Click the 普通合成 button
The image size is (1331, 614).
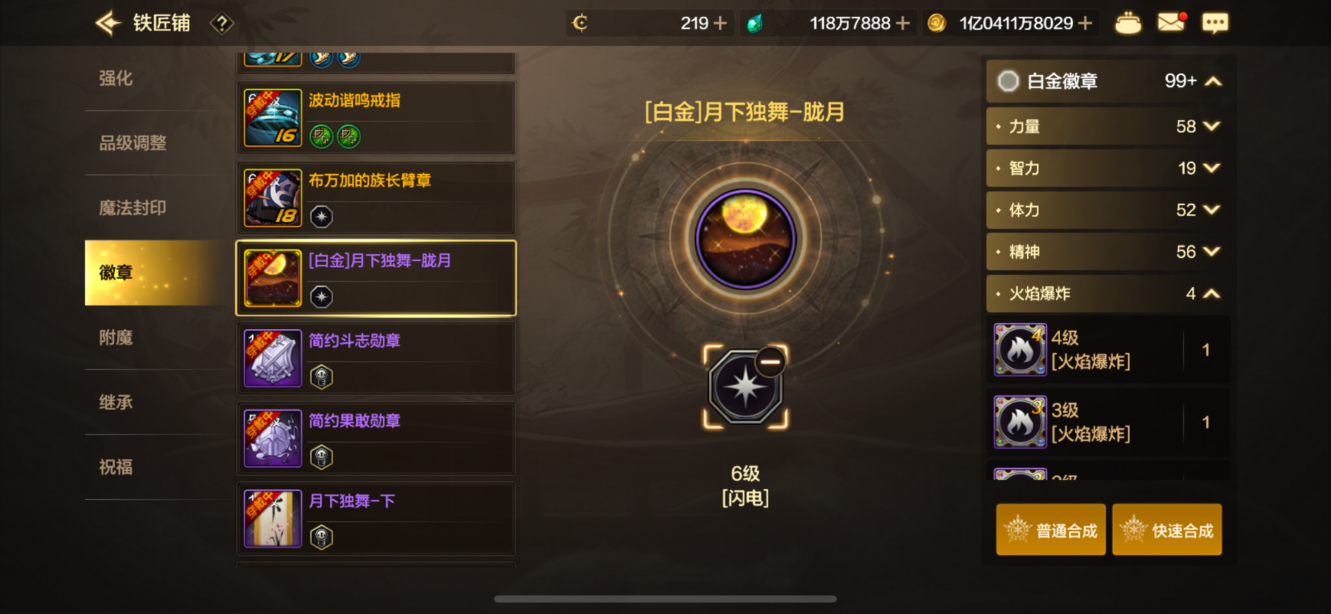tap(1051, 530)
